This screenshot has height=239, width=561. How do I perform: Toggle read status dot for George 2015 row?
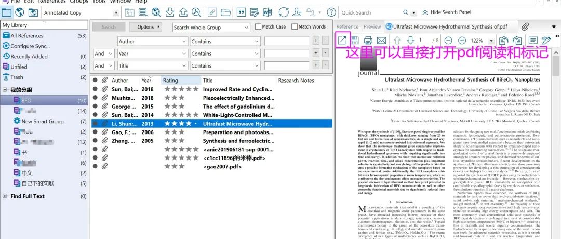pyautogui.click(x=95, y=107)
